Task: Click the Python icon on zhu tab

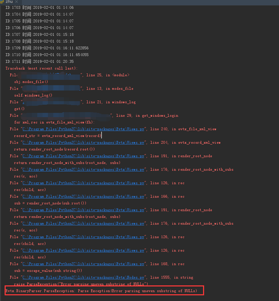Action: tap(2, 2)
